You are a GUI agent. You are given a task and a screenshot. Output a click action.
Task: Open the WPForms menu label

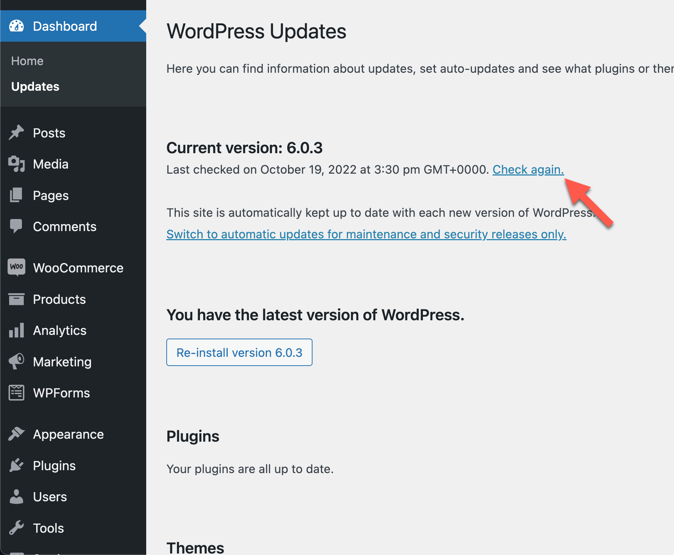click(61, 393)
